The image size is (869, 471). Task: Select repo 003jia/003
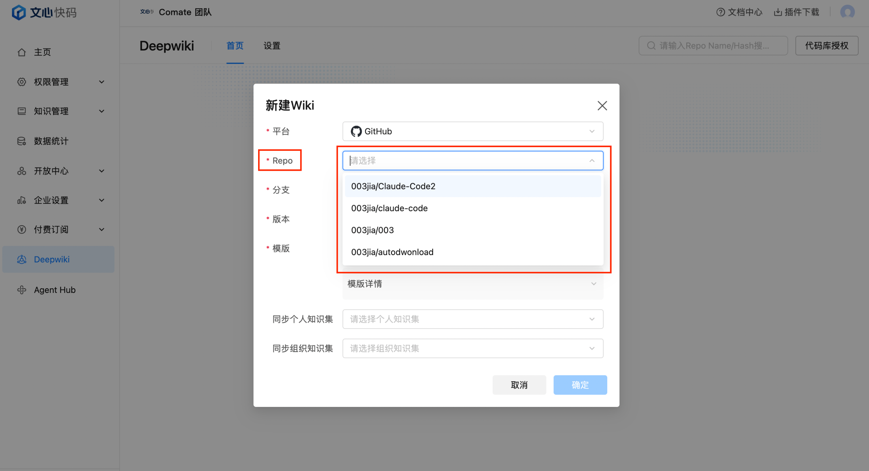pyautogui.click(x=473, y=230)
